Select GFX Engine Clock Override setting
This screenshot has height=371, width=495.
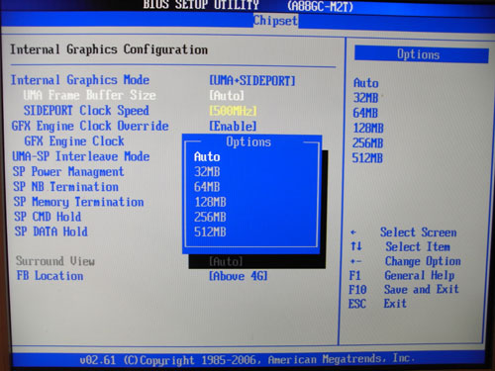click(90, 126)
